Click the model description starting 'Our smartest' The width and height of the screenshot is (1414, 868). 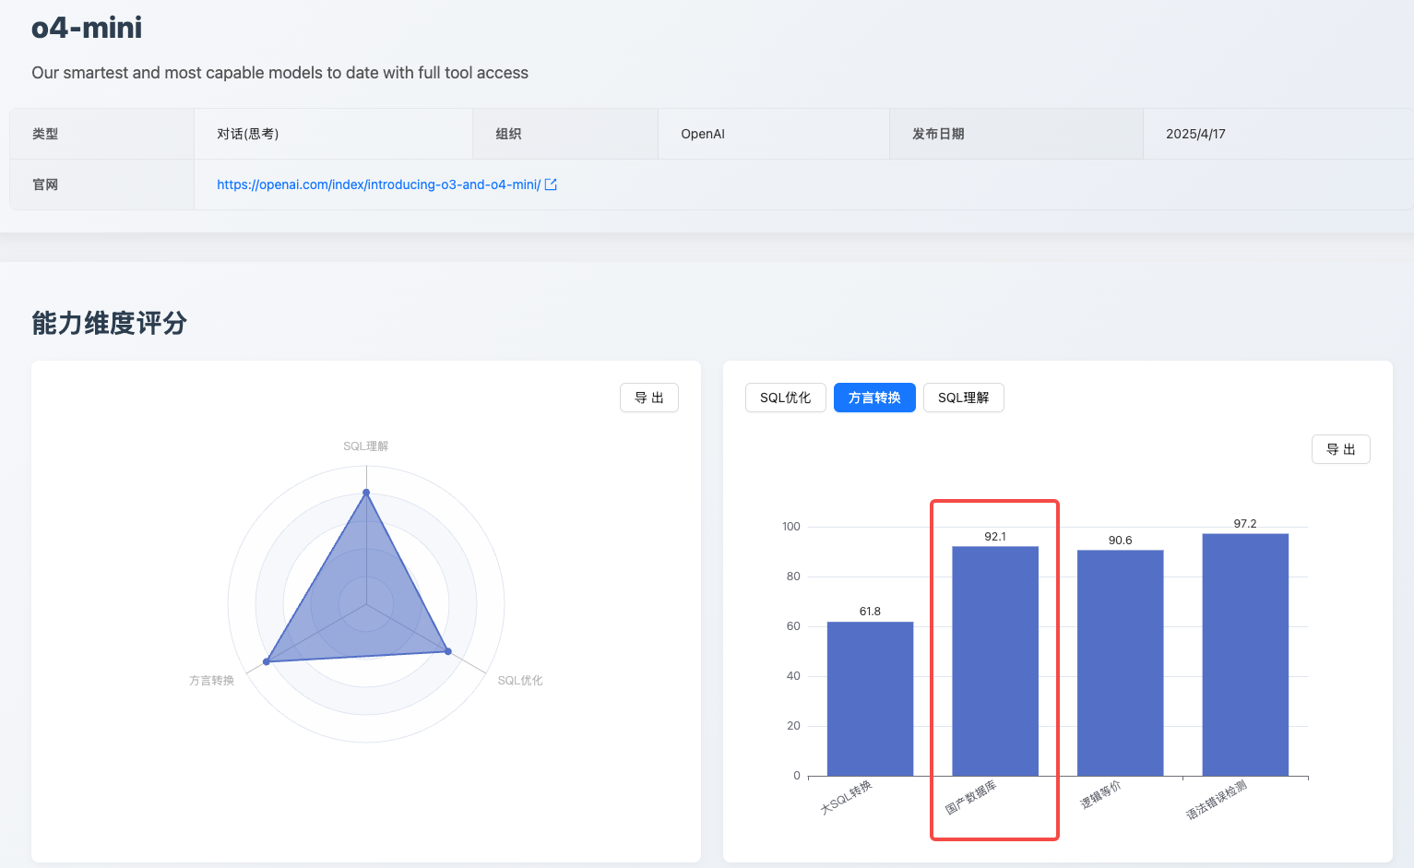tap(280, 73)
